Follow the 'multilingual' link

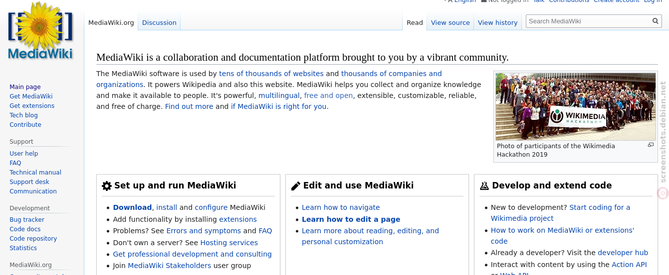coord(279,95)
